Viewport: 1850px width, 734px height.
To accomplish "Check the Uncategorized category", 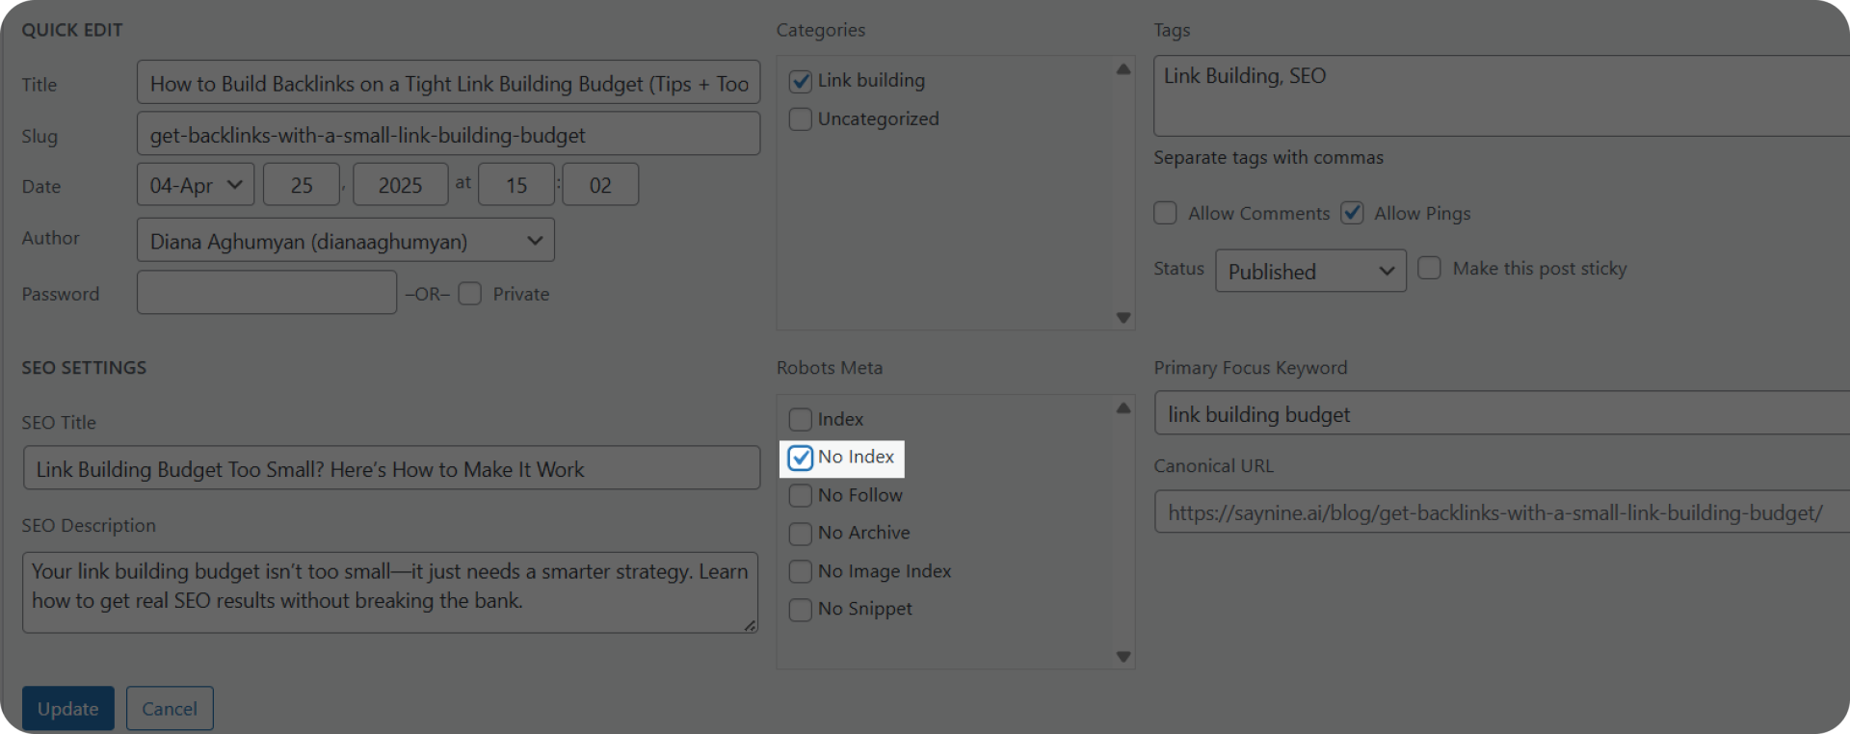I will click(801, 119).
